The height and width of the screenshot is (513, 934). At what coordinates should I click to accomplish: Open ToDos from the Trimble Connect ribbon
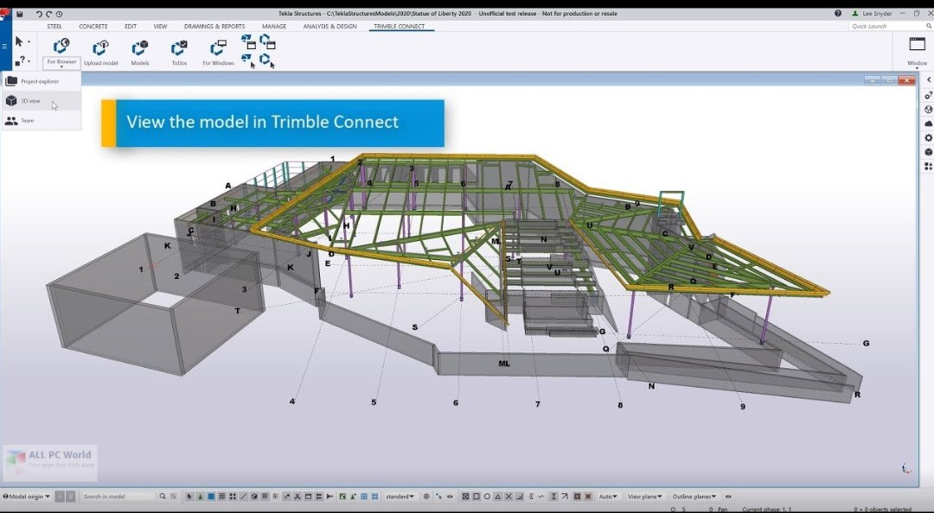pyautogui.click(x=178, y=50)
